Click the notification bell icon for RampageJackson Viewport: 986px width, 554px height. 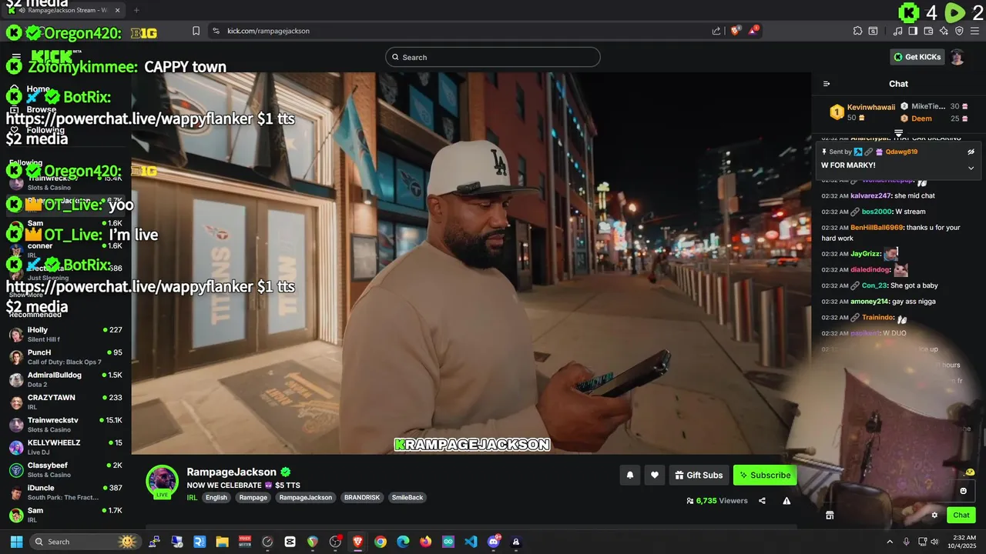630,476
